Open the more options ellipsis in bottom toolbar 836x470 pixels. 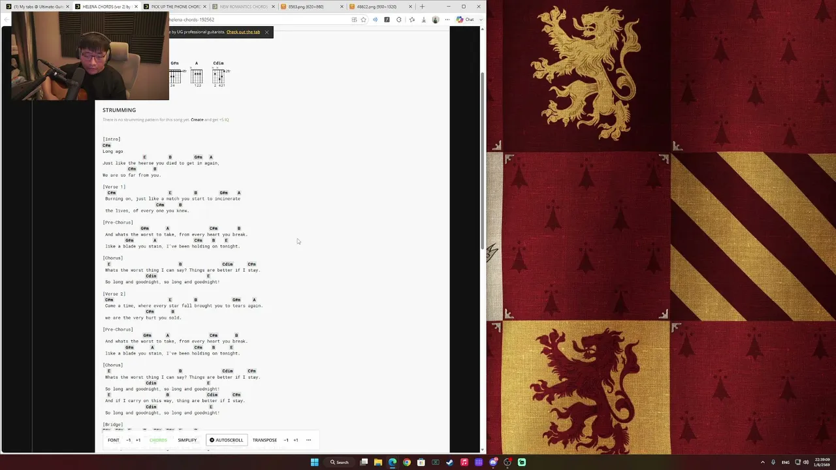coord(308,440)
